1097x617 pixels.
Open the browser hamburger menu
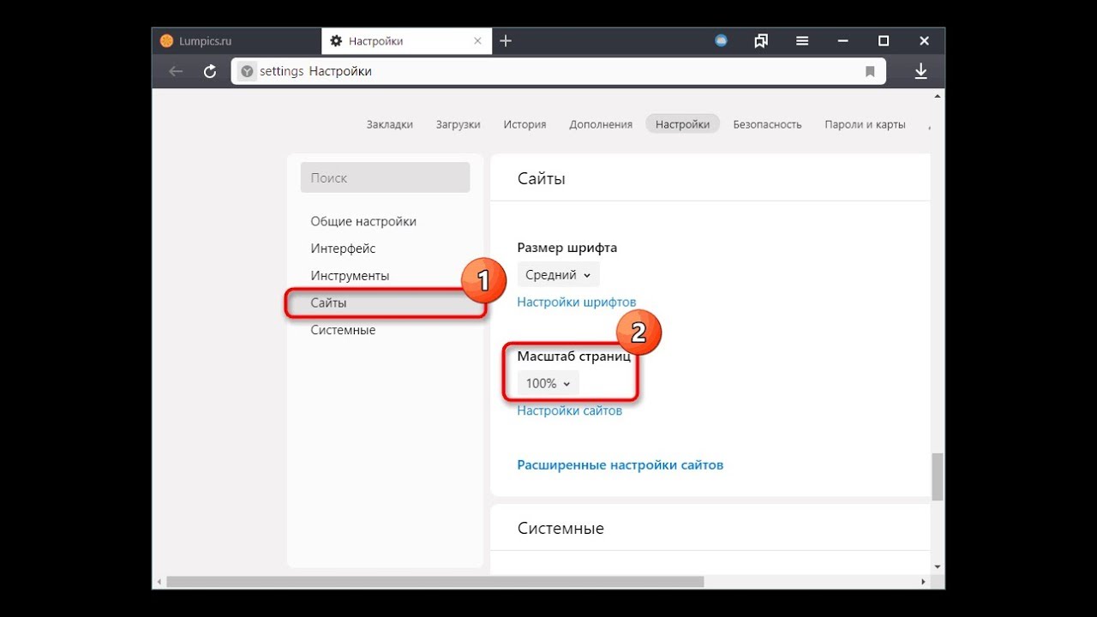[802, 40]
